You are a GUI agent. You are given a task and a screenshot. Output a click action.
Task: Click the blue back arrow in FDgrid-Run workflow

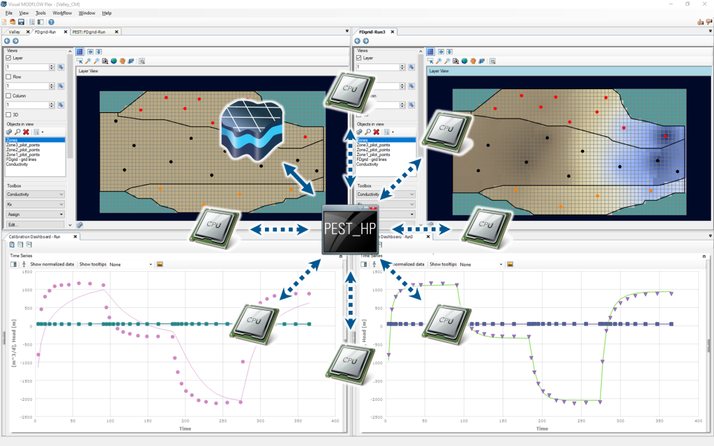(6, 41)
